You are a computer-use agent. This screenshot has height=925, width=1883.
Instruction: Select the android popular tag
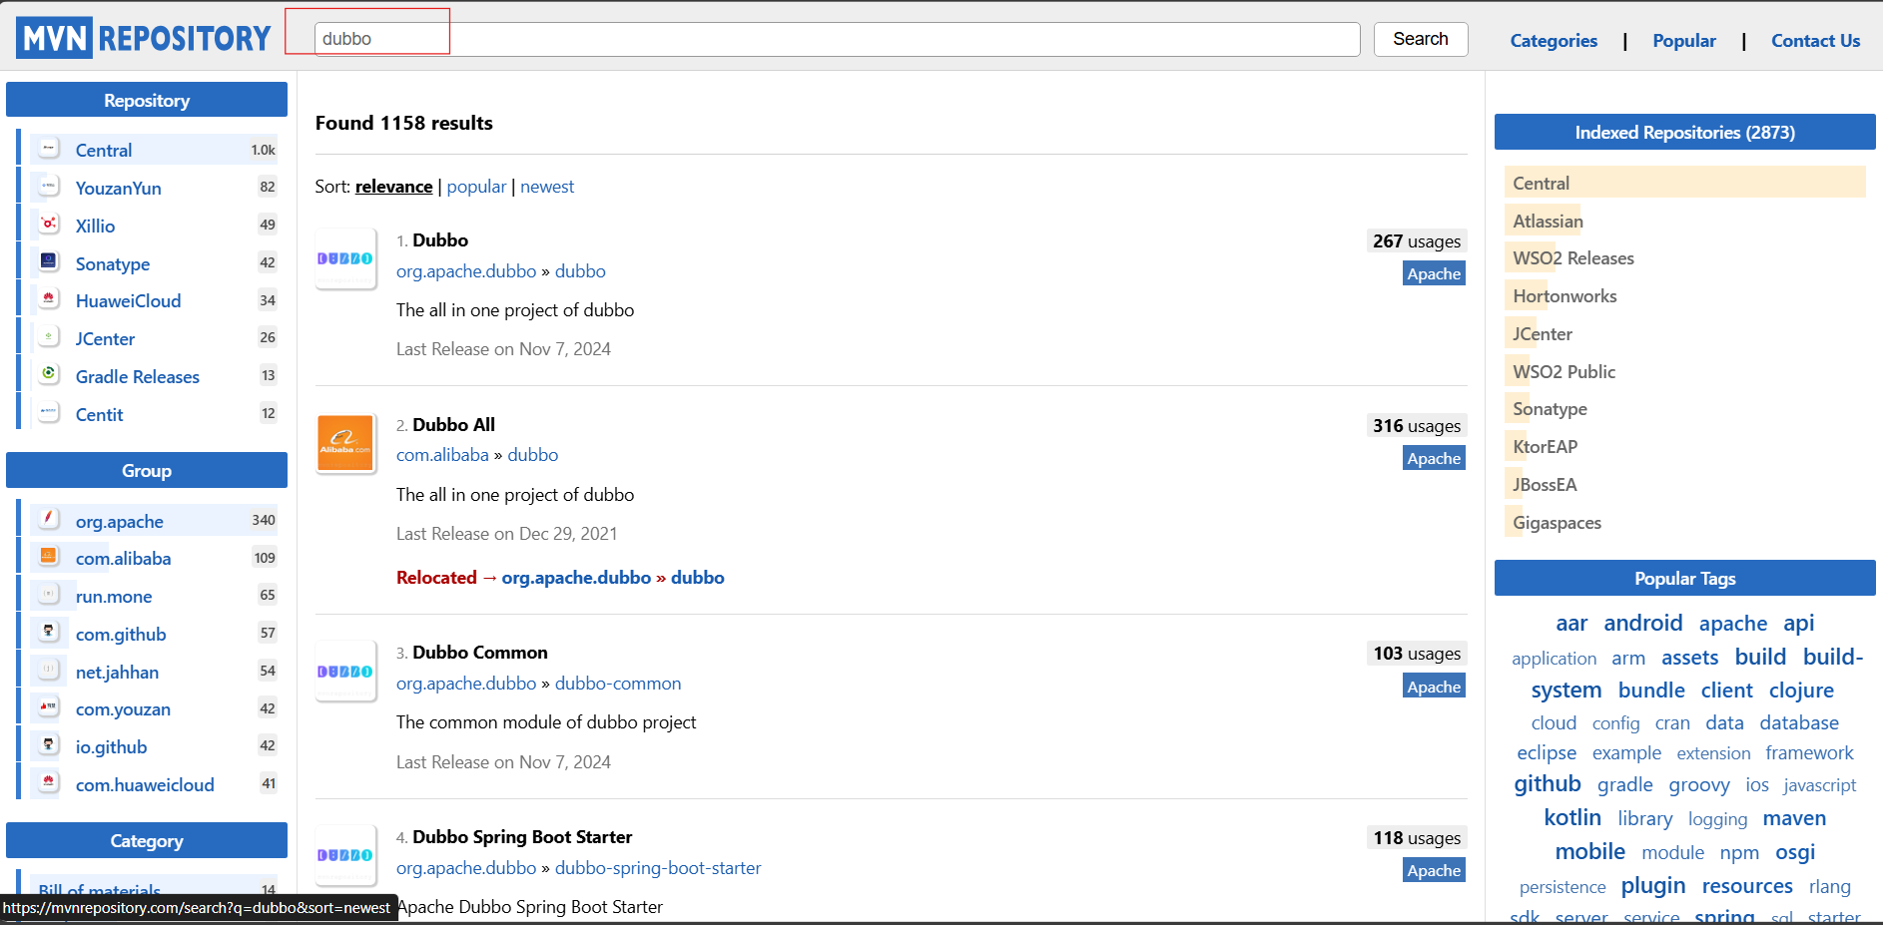point(1643,623)
